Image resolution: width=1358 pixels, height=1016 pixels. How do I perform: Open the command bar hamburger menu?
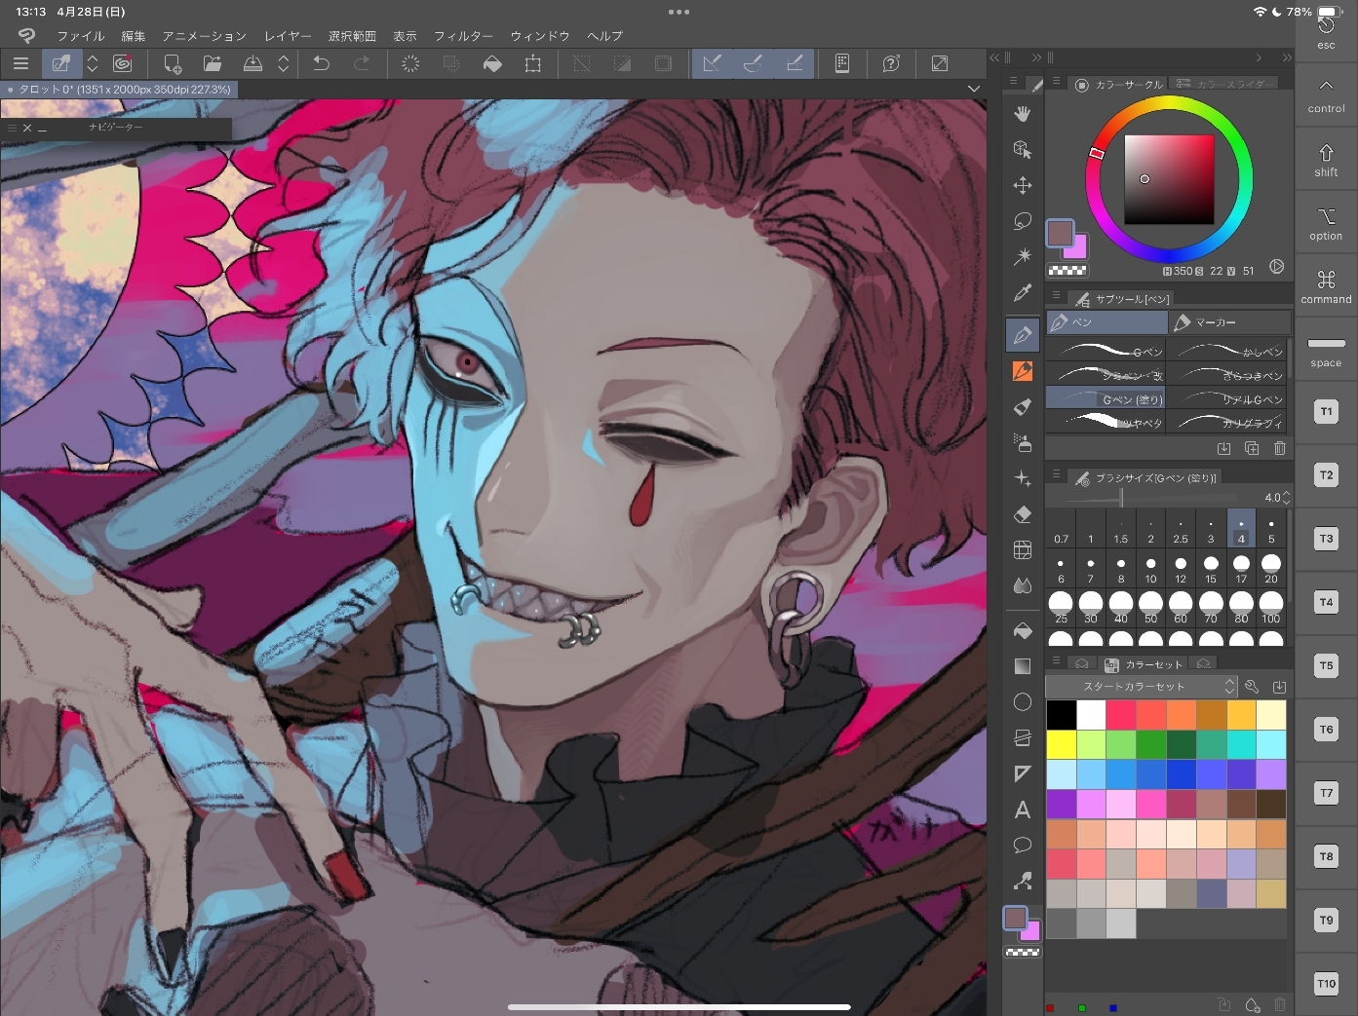coord(20,64)
